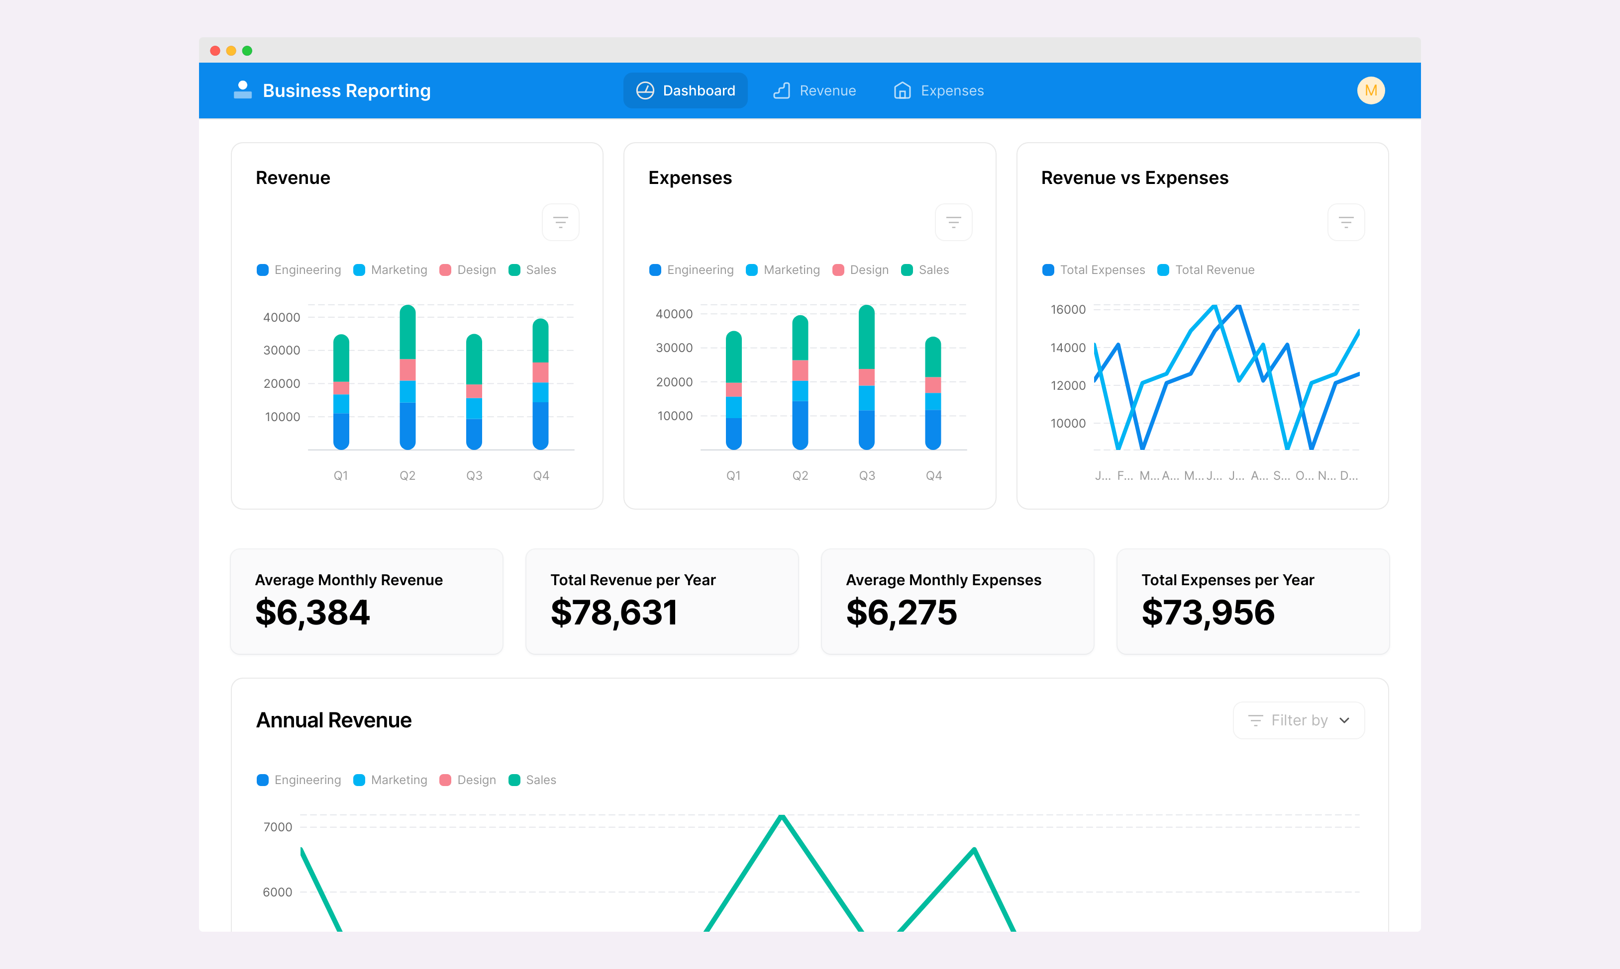Toggle Total Revenue legend item
Viewport: 1620px width, 969px height.
tap(1206, 269)
